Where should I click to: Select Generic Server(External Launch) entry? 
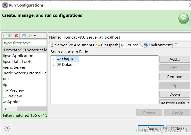point(25,73)
